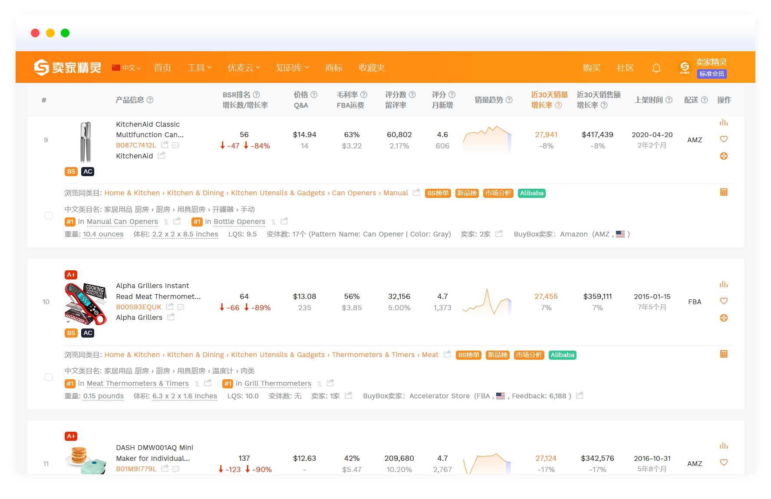Viewport: 771px width, 499px height.
Task: Sort by 近30天销量 column
Action: (x=549, y=95)
